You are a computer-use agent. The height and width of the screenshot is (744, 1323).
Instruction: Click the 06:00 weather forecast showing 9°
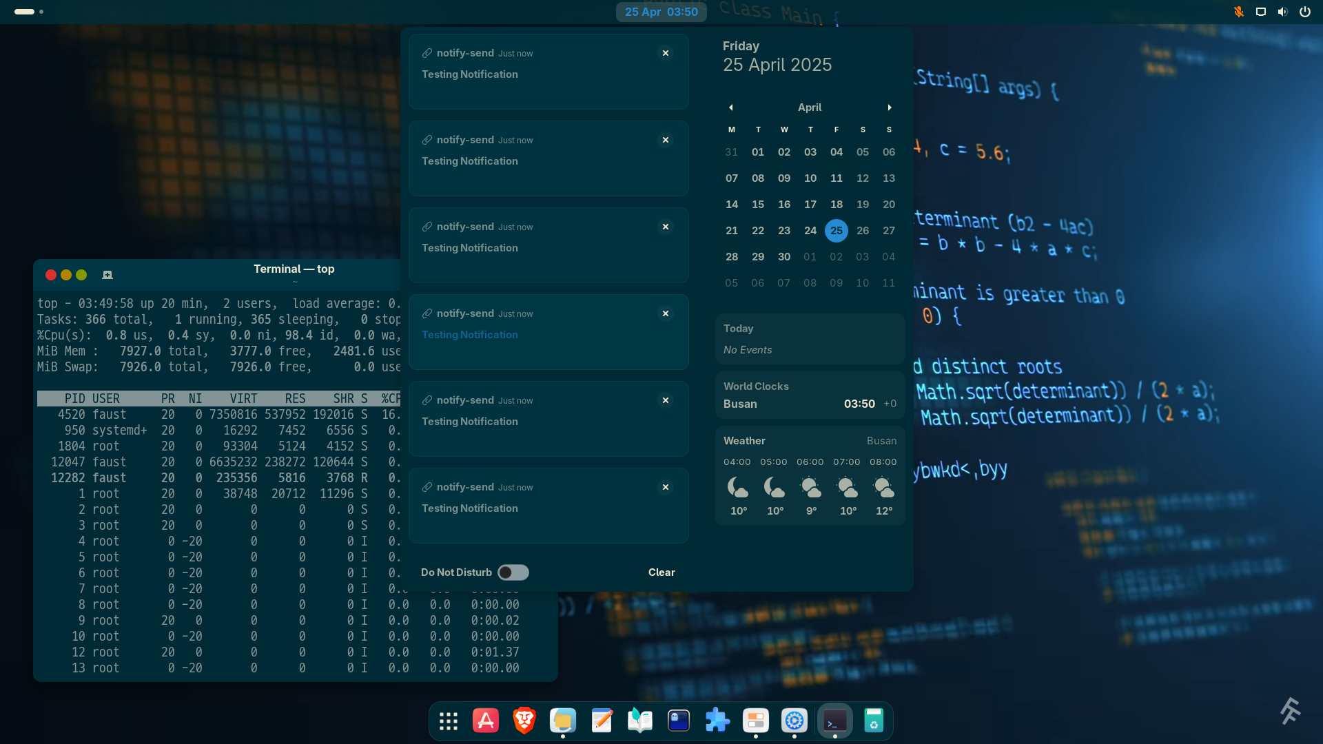pos(810,486)
